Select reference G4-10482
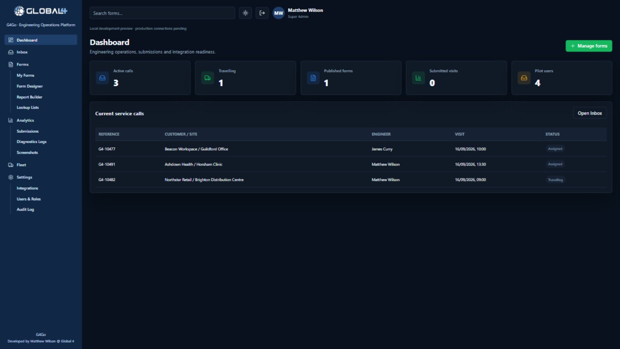620x349 pixels. [107, 180]
